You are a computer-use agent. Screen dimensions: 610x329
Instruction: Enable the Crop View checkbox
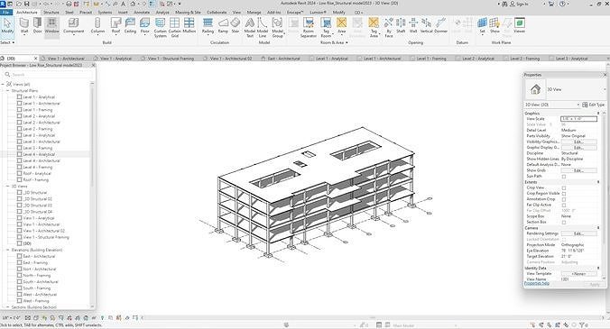(x=564, y=188)
